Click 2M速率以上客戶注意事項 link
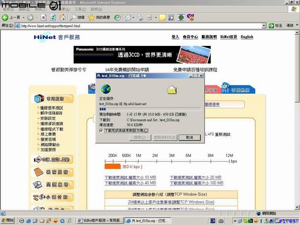 point(171,202)
